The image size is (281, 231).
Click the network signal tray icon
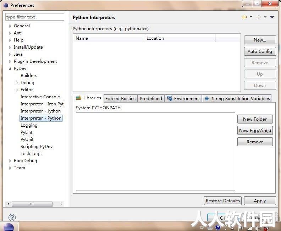point(249,228)
